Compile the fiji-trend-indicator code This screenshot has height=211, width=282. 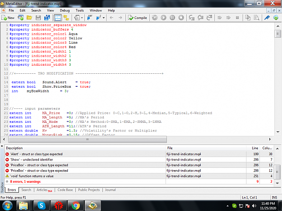[x=138, y=18]
